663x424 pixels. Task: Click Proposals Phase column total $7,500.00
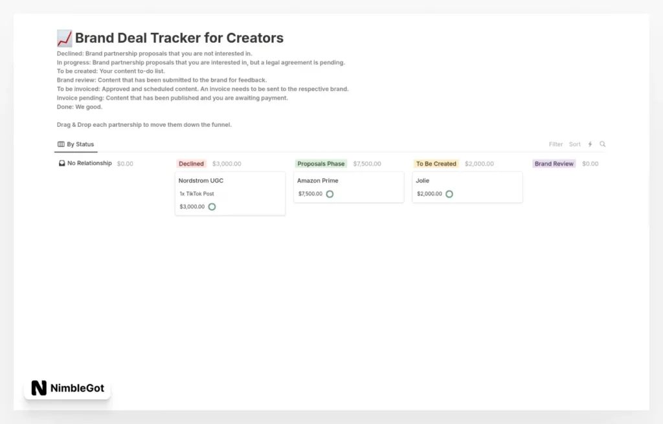coord(367,164)
